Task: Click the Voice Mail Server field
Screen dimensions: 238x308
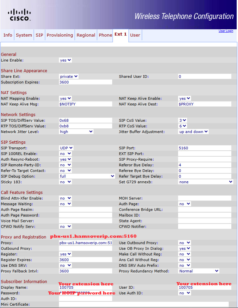Action: (86, 221)
